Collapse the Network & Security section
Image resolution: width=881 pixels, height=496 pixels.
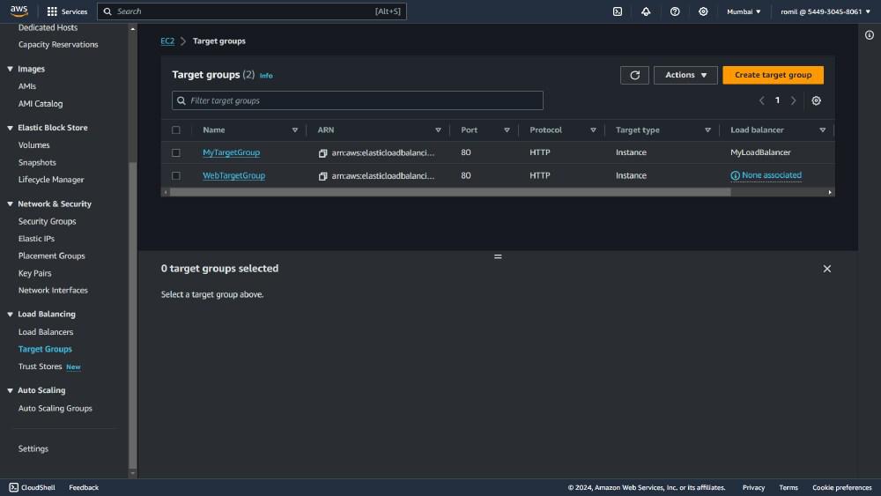[10, 204]
